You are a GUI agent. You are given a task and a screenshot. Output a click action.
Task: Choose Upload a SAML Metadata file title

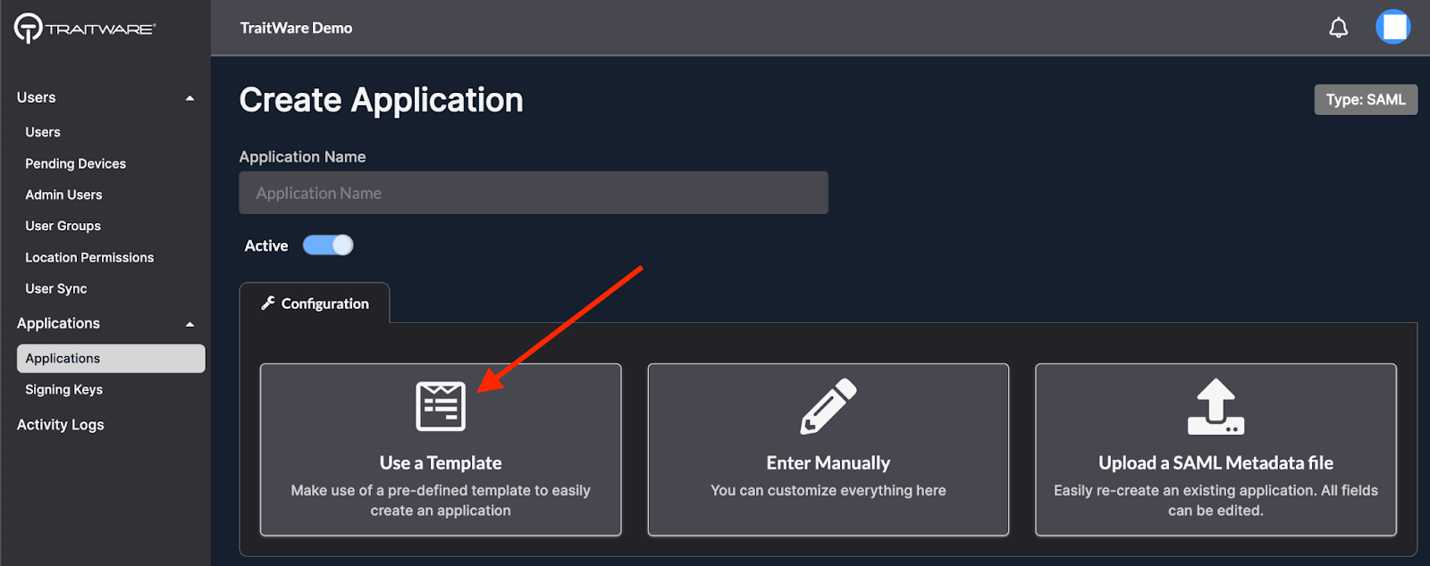tap(1215, 462)
